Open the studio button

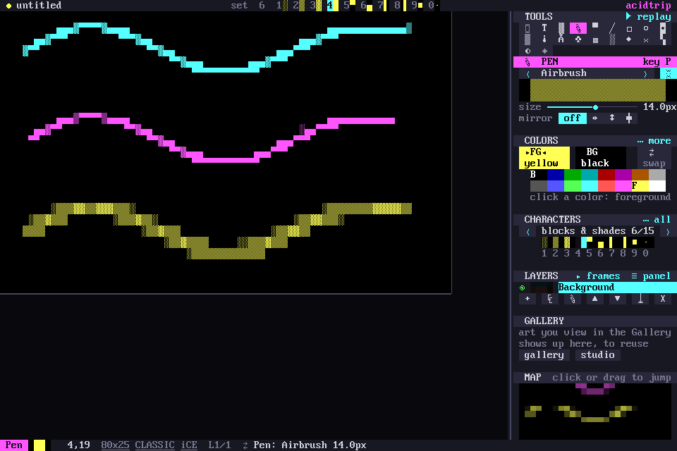click(597, 355)
